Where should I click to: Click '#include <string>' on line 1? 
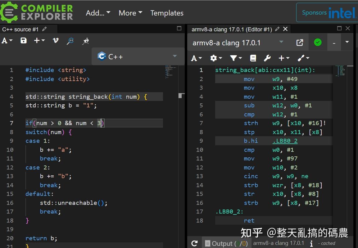56,70
